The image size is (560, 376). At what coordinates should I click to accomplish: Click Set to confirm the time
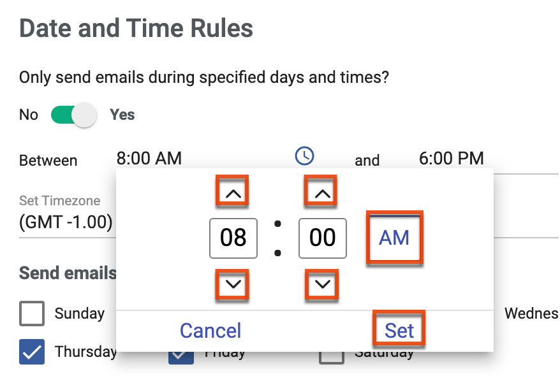tap(399, 329)
